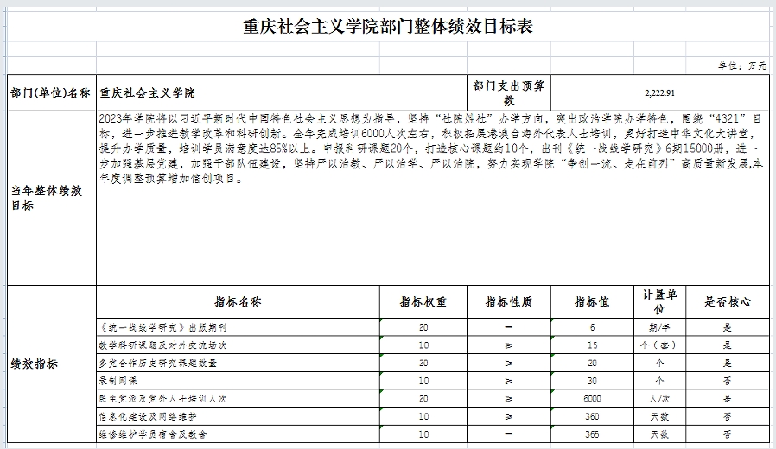
Task: Click weight 20 in the 多党合作 row
Action: tap(423, 363)
